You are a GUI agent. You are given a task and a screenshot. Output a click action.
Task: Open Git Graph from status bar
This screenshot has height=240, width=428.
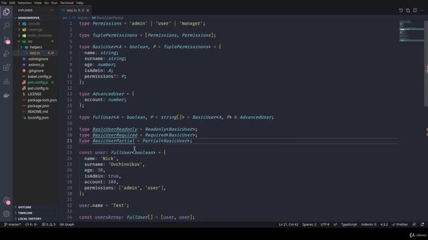tap(67, 225)
